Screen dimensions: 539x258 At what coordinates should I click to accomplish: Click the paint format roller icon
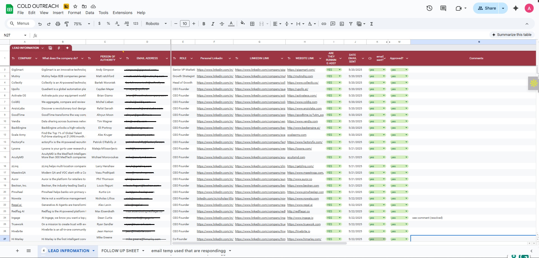click(67, 24)
